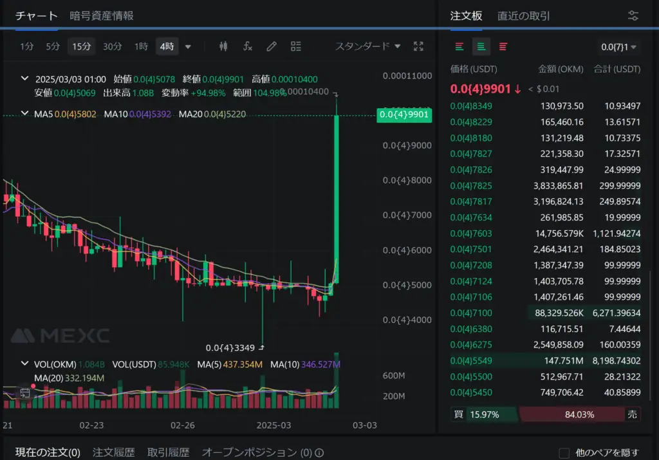
Task: Open the 取引履歴 trade history tab
Action: tap(168, 452)
